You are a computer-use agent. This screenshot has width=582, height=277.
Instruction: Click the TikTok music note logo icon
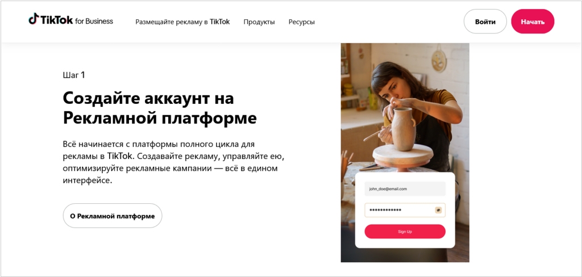34,19
